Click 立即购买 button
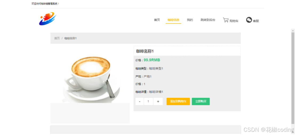The height and width of the screenshot is (135, 295). pos(201,101)
